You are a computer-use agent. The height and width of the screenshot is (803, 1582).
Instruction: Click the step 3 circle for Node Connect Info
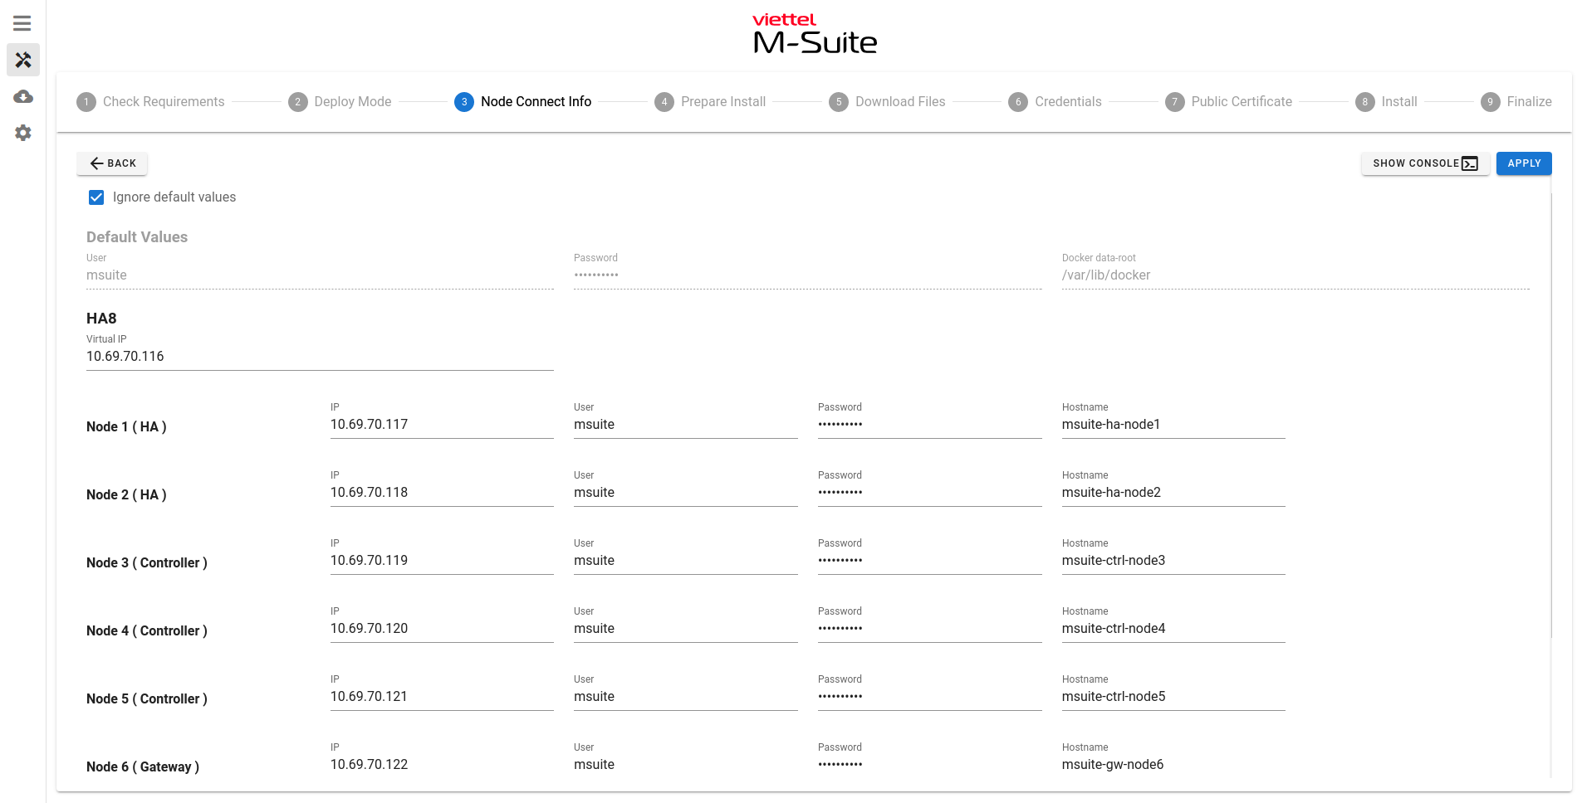click(x=464, y=102)
